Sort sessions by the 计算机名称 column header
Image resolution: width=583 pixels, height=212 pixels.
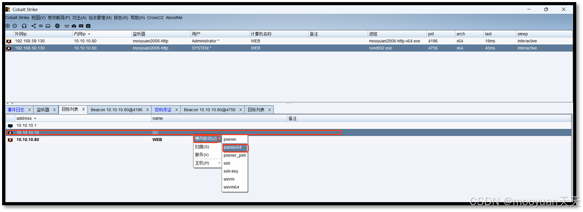279,34
